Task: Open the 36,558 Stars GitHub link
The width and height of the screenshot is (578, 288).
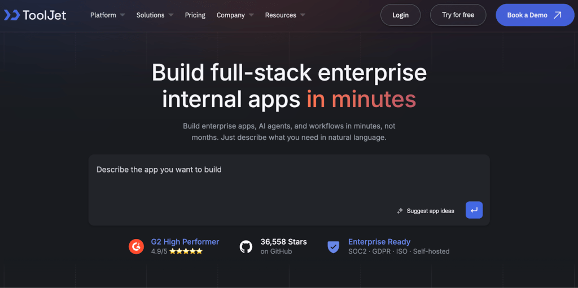Action: click(283, 242)
